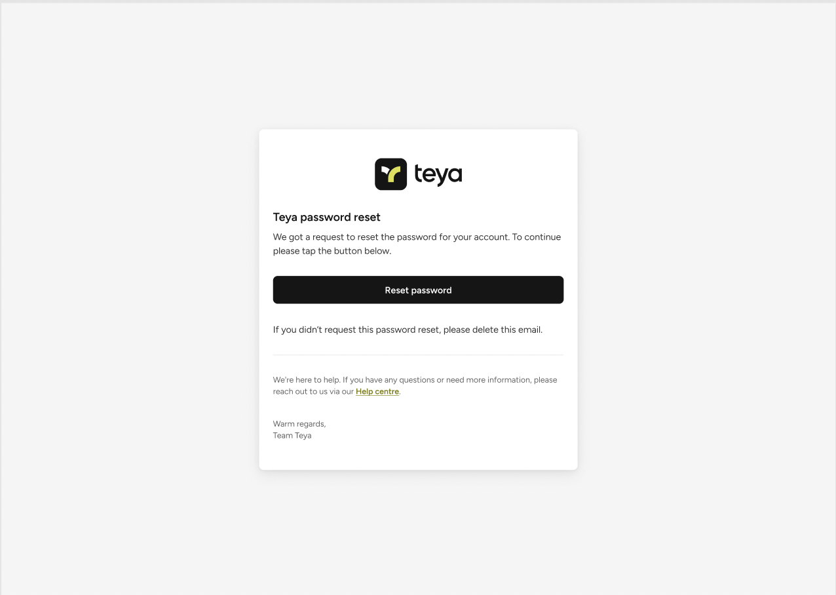Click the grey background outside the email card
Viewport: 836px width, 595px height.
pos(131,295)
